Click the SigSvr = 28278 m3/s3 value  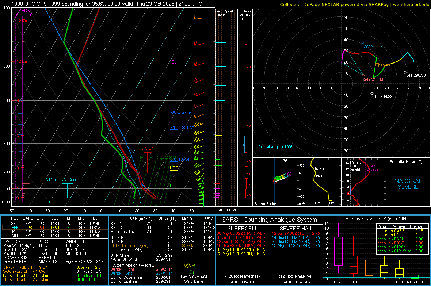tap(85, 262)
